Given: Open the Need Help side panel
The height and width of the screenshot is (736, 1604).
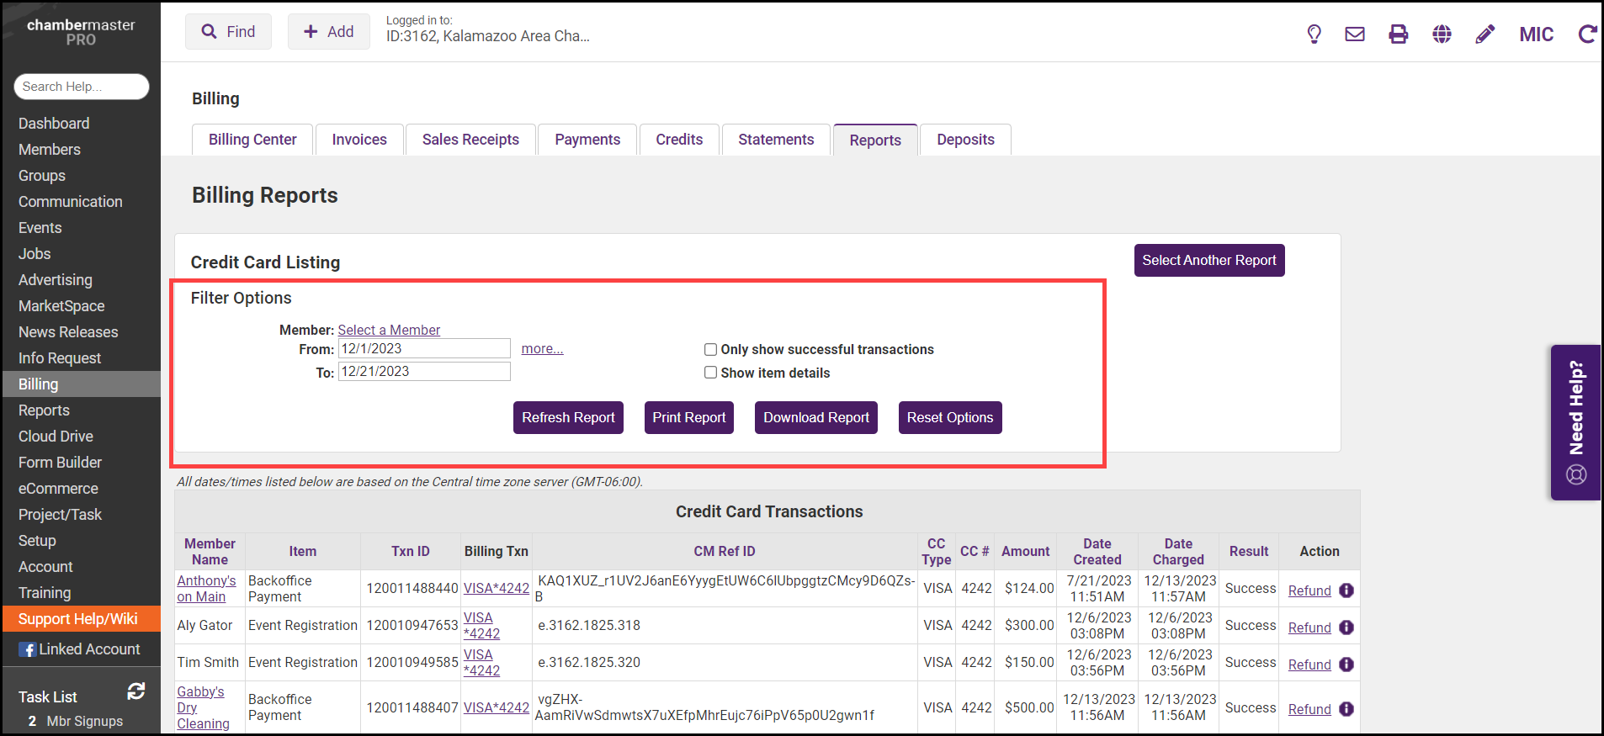Looking at the screenshot, I should [1575, 422].
